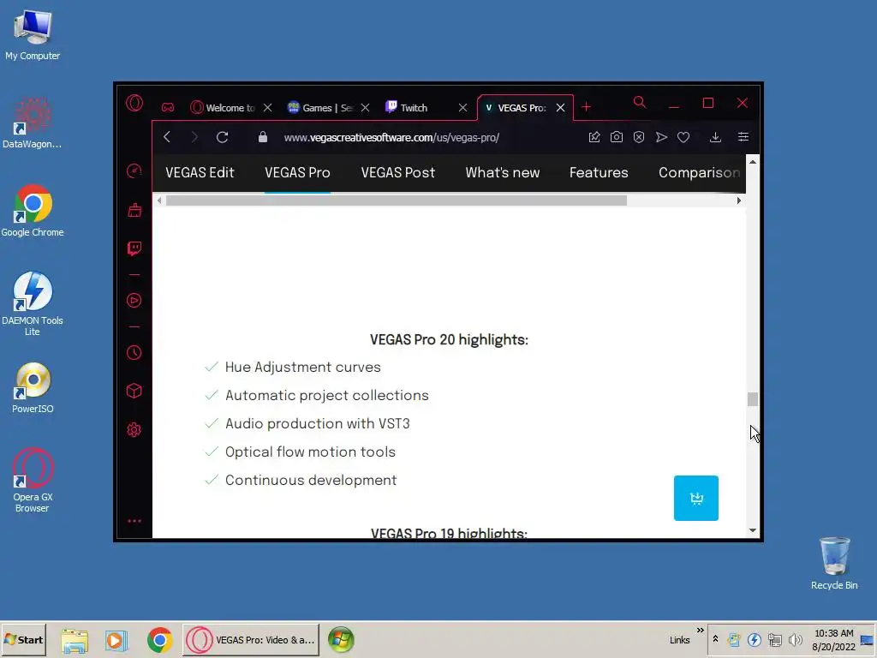Screen dimensions: 877x658
Task: Open Recycle Bin desktop icon
Action: tap(834, 564)
